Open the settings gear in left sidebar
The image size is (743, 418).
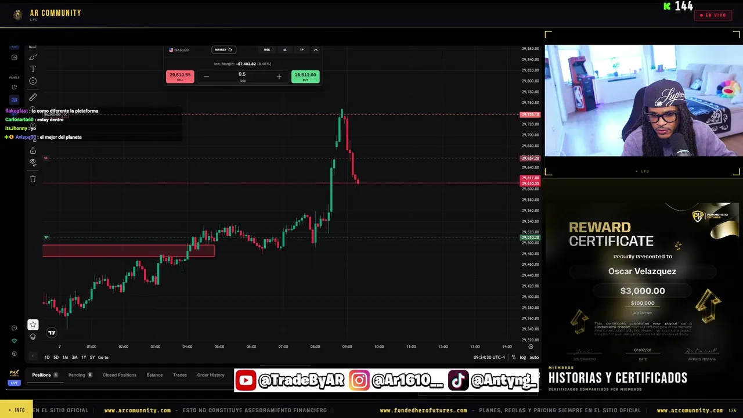click(15, 354)
